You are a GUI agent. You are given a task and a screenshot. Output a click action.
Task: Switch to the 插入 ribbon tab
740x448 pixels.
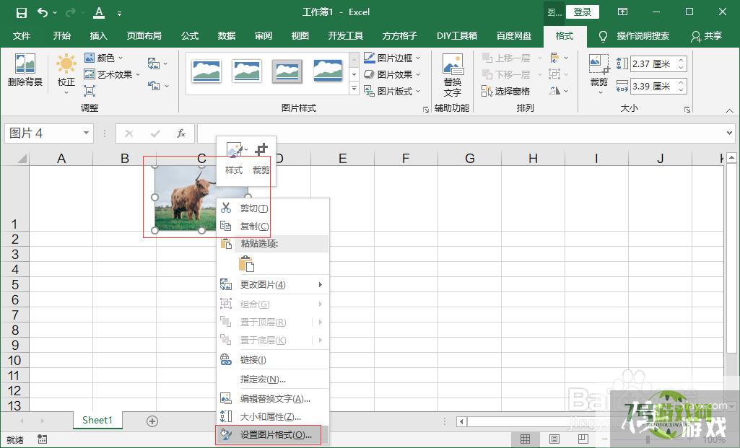click(99, 36)
